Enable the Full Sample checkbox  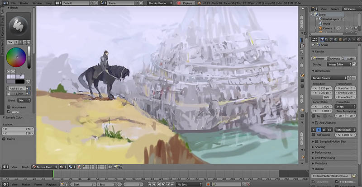pos(314,135)
